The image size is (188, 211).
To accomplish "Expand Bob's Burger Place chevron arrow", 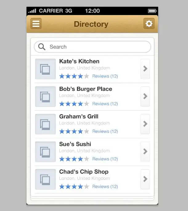I will [x=145, y=96].
